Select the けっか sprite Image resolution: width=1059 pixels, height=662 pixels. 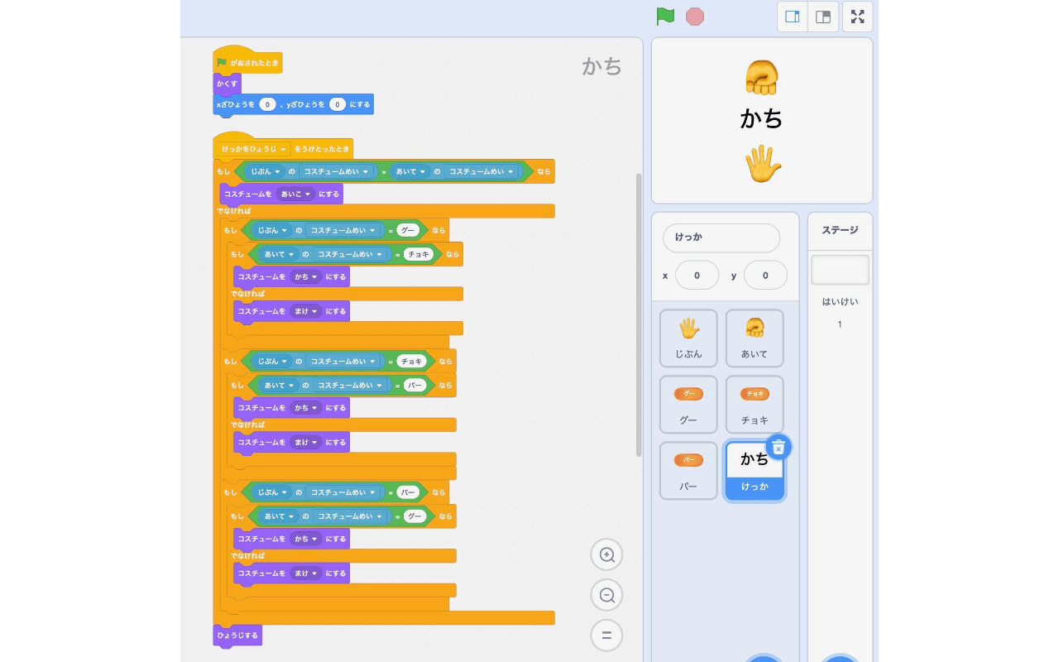755,471
